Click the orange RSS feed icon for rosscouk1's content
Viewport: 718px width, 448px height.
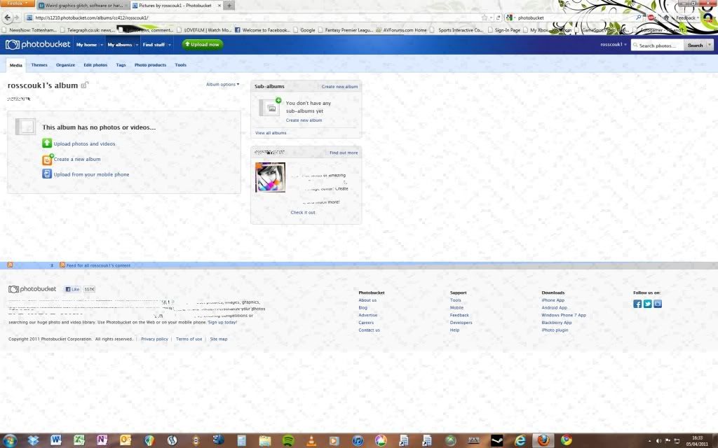pos(62,265)
